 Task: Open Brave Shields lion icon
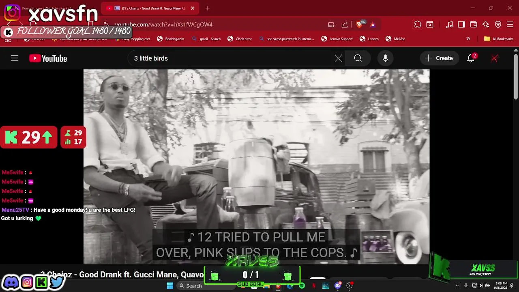pyautogui.click(x=360, y=24)
